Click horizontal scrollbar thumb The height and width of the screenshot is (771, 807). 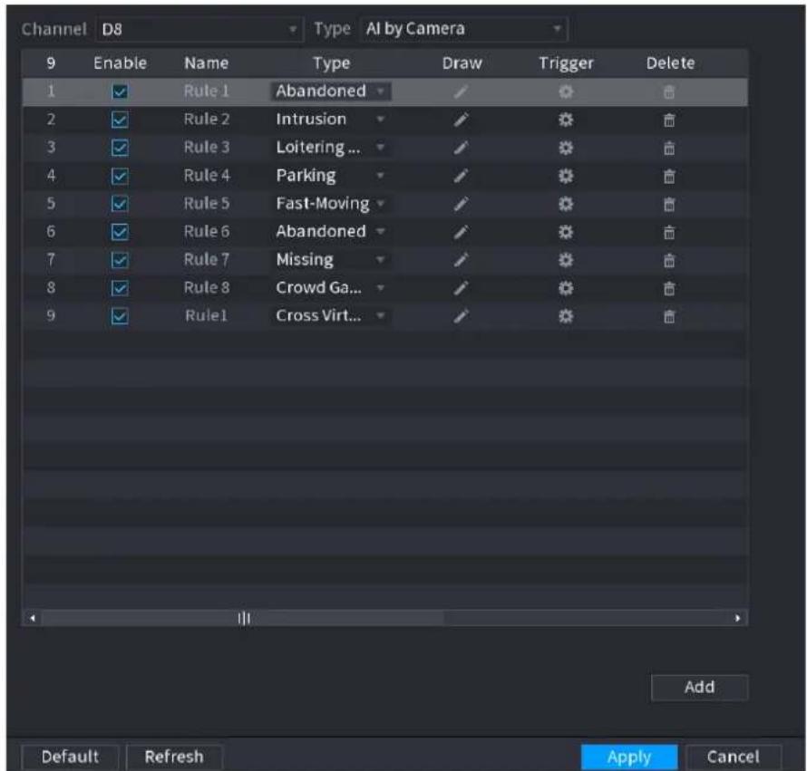coord(242,618)
